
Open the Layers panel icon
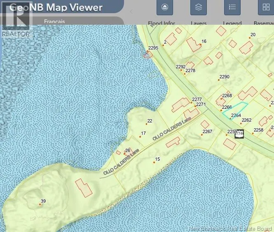[198, 7]
